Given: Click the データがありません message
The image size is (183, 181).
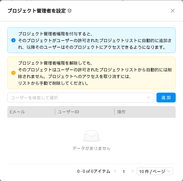Looking at the screenshot, I should pyautogui.click(x=91, y=148).
